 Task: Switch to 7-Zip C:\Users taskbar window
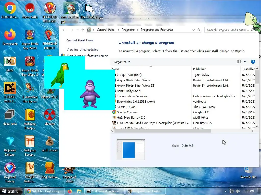104,191
